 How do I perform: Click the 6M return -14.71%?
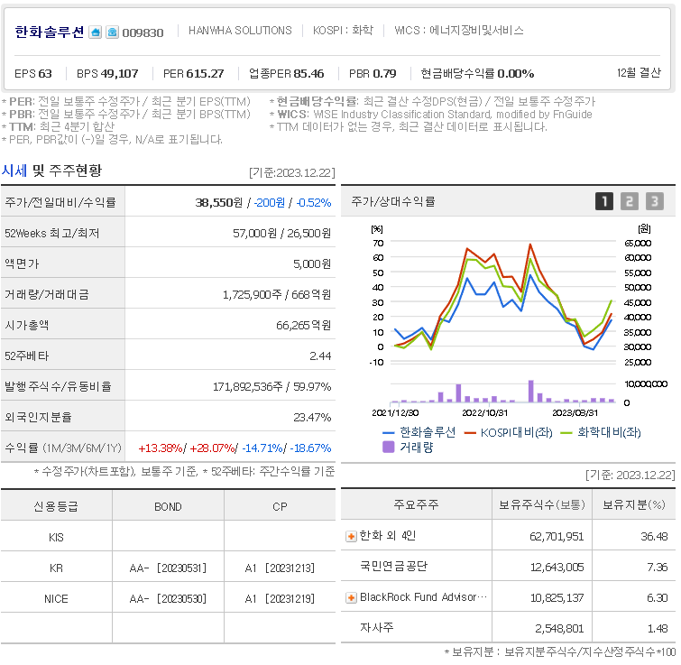tap(262, 448)
